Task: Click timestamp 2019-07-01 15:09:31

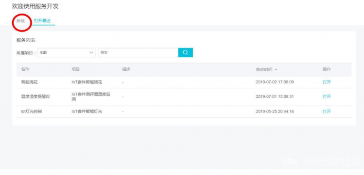Action: (275, 96)
